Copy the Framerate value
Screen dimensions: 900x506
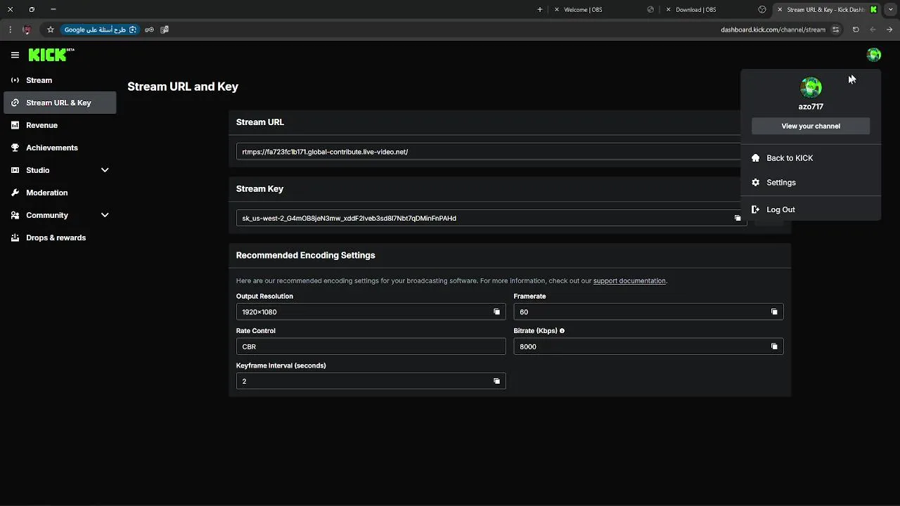tap(774, 312)
